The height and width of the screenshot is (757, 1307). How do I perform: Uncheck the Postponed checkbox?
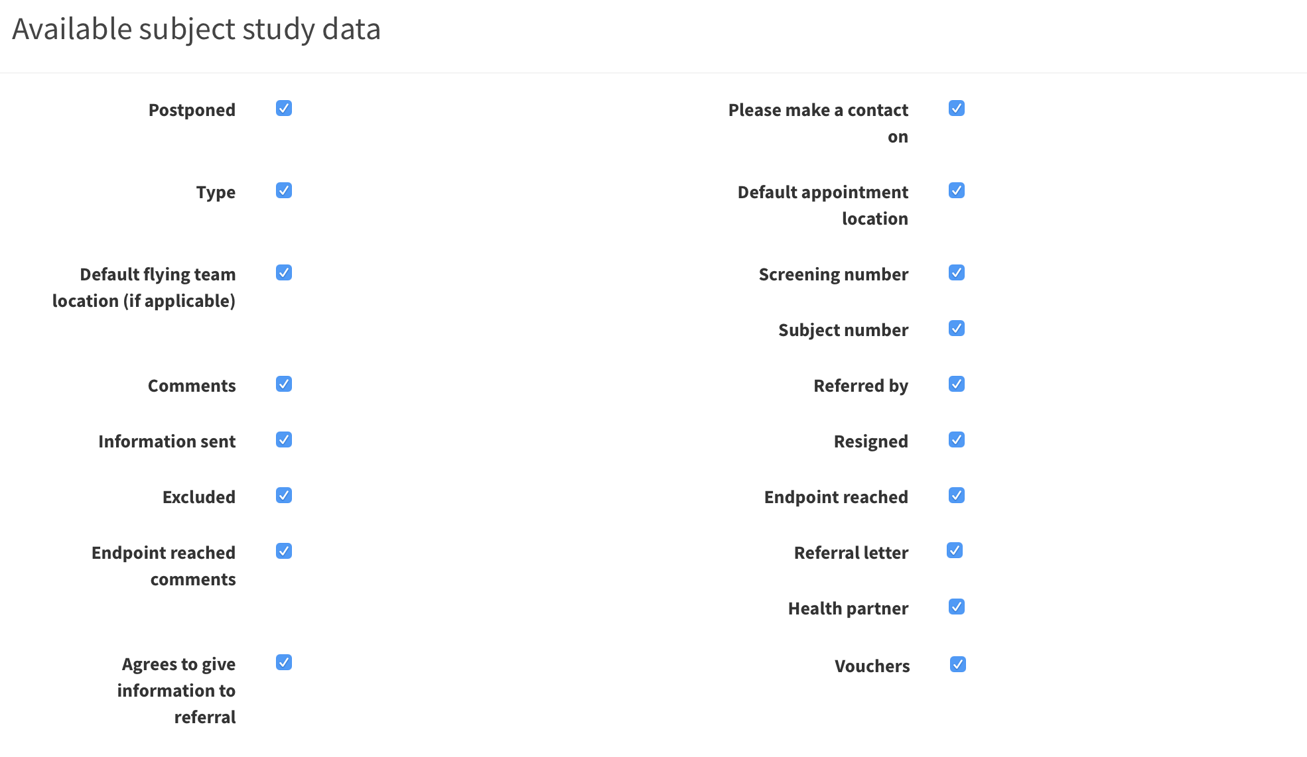(x=284, y=108)
